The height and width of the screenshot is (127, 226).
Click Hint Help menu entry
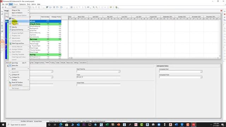(x=19, y=63)
